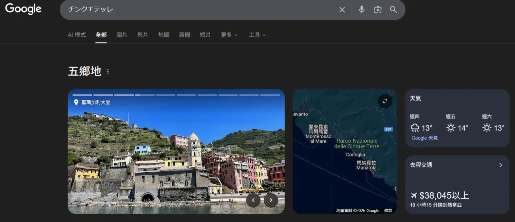Click the magnifier search button
The width and height of the screenshot is (515, 222).
393,10
